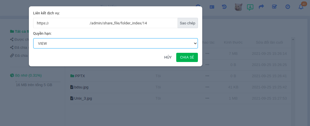Copy the link with Sao chép
This screenshot has width=310, height=126.
[188, 23]
